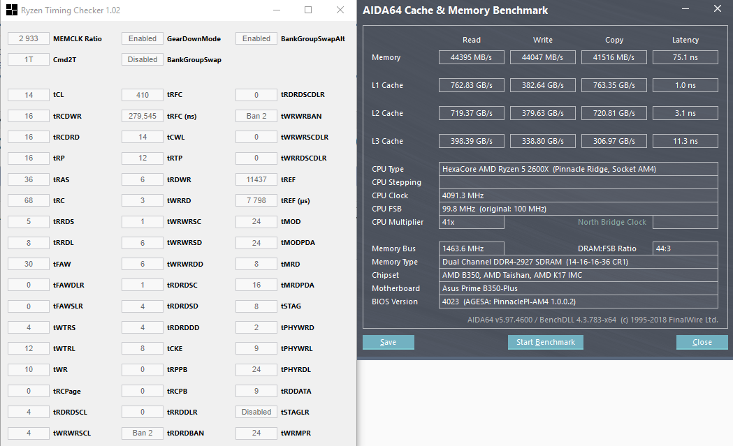Select the tRAS value 36
733x446 pixels.
click(x=29, y=179)
